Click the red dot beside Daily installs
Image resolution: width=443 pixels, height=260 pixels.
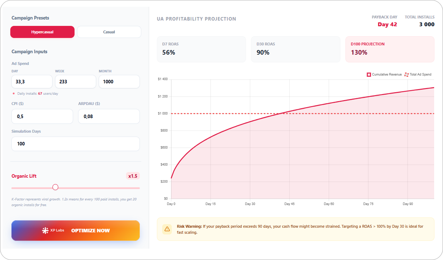13,93
